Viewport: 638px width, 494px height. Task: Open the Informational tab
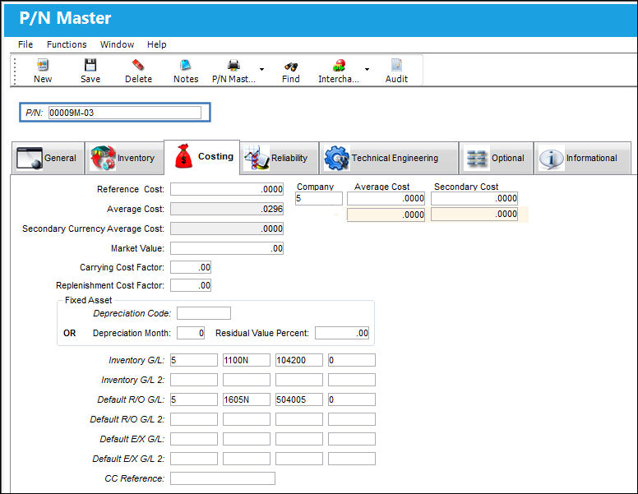(582, 159)
